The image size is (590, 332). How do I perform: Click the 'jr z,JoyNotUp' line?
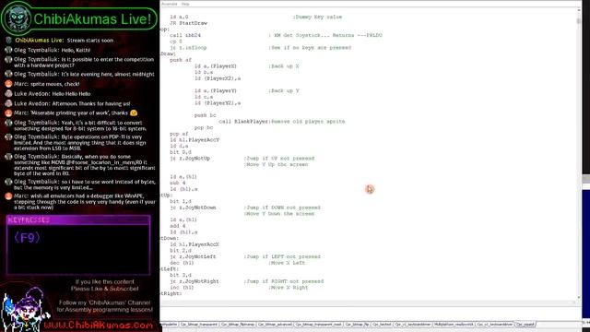(x=190, y=159)
